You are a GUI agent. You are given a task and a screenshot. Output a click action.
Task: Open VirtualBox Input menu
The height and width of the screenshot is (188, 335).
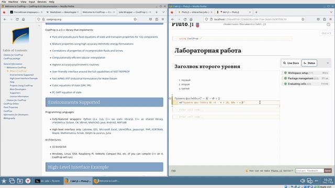(x=32, y=2)
